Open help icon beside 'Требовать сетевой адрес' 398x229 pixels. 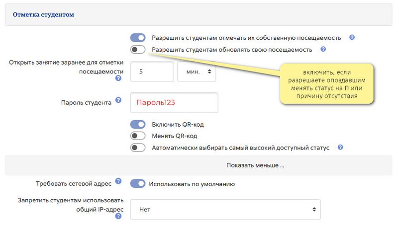[118, 181]
